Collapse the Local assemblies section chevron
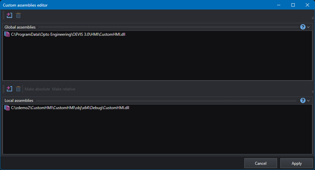 pos(308,101)
